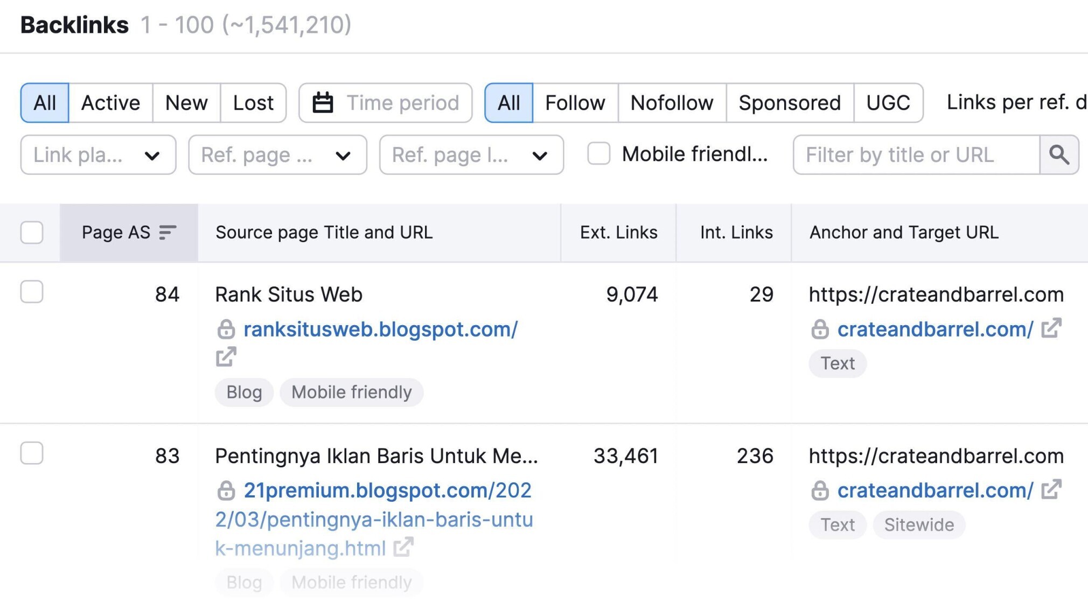The image size is (1088, 610).
Task: Click the Rank Situs Web title
Action: [289, 295]
